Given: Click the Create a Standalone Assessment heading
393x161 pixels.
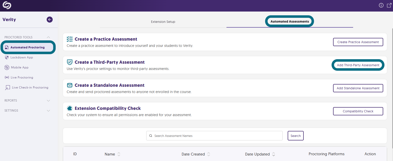Looking at the screenshot, I should [110, 85].
